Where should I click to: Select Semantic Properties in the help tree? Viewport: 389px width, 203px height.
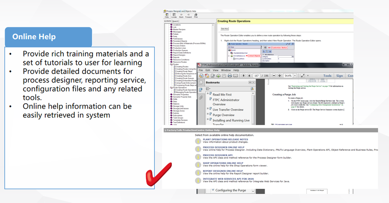[x=181, y=95]
